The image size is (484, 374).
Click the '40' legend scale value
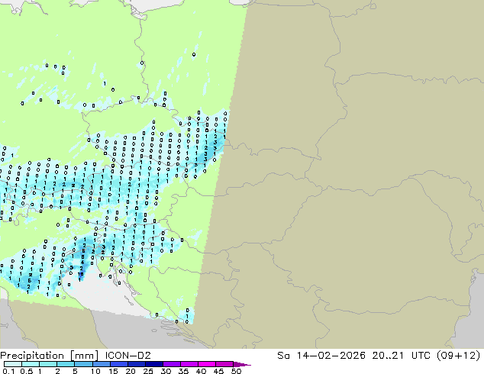point(201,371)
